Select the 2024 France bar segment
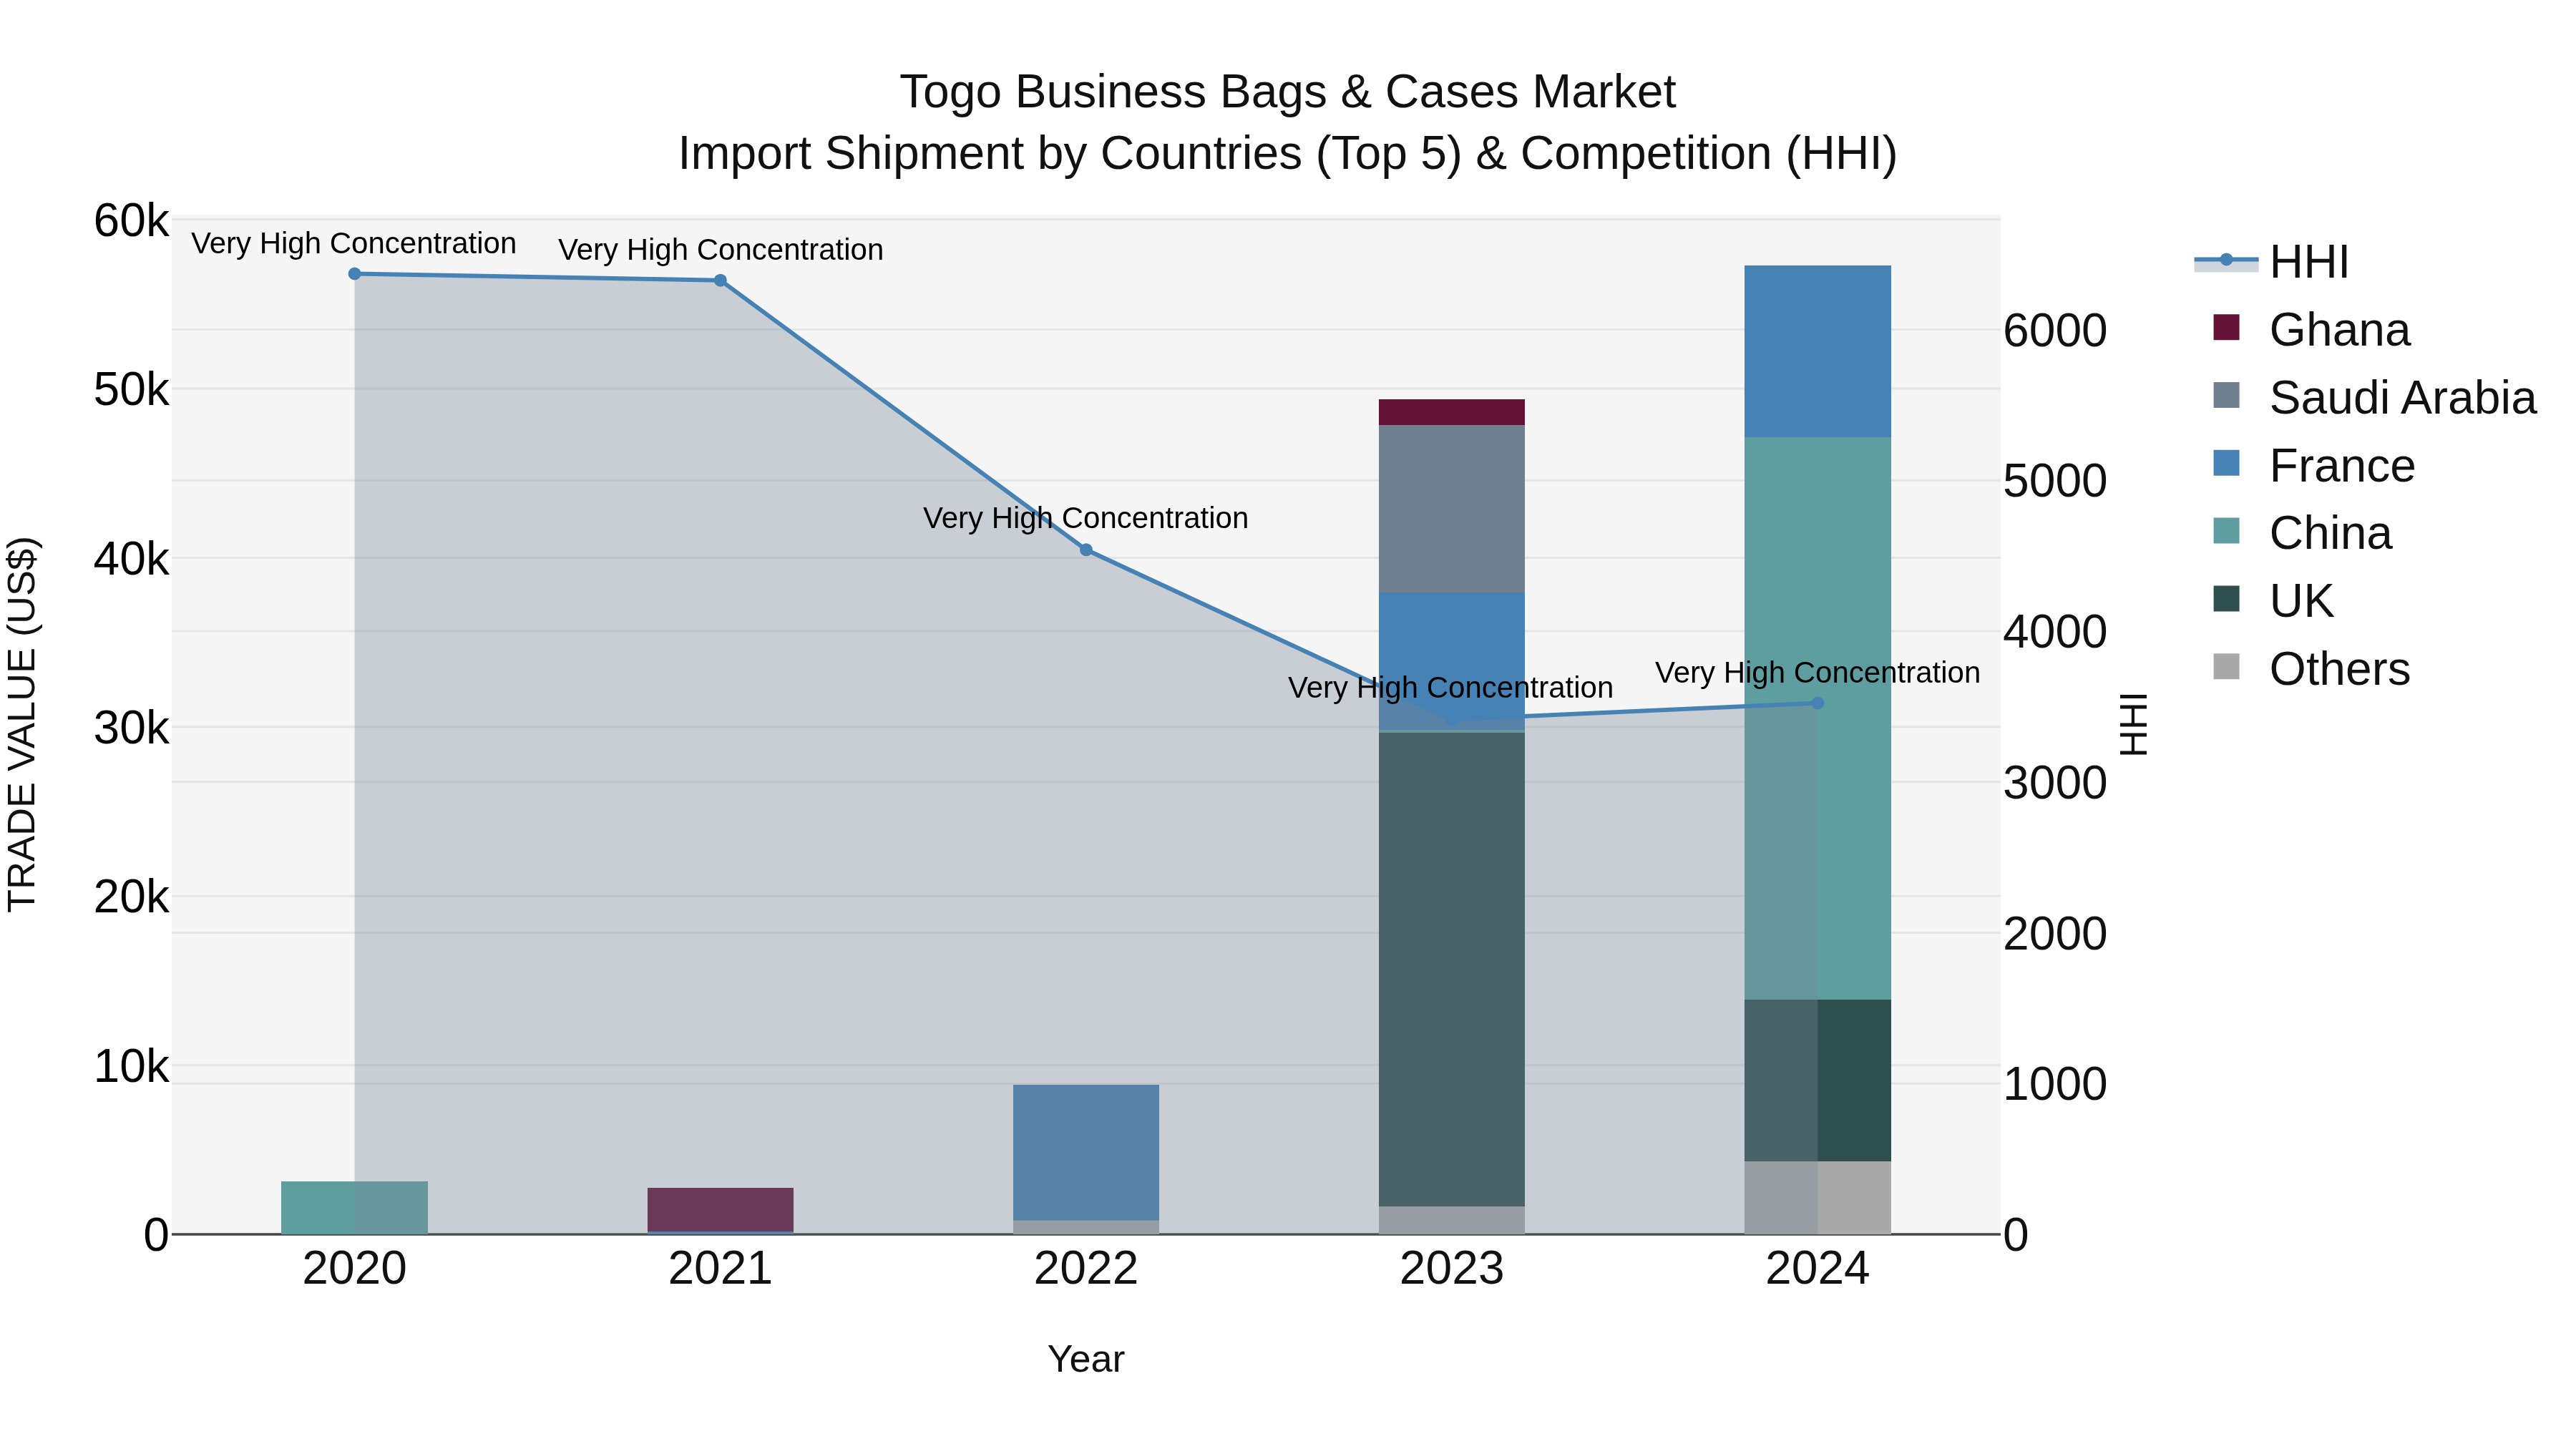The width and height of the screenshot is (2576, 1449). click(1818, 352)
